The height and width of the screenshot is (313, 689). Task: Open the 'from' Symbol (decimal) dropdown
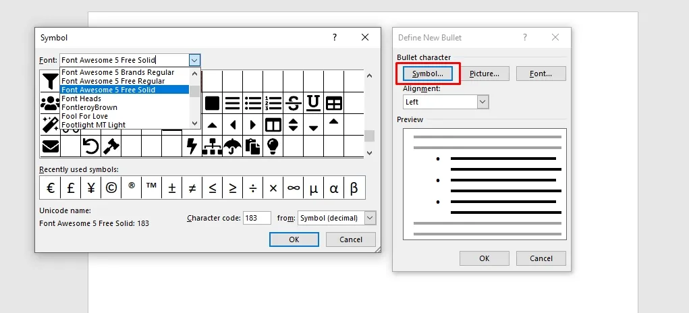click(x=370, y=218)
